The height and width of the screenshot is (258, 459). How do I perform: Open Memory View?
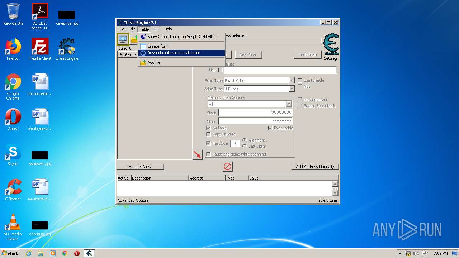(x=140, y=167)
